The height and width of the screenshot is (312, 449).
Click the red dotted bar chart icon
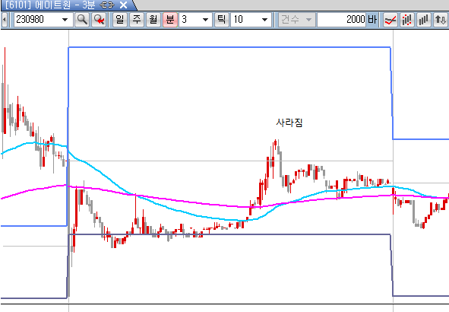coord(407,20)
